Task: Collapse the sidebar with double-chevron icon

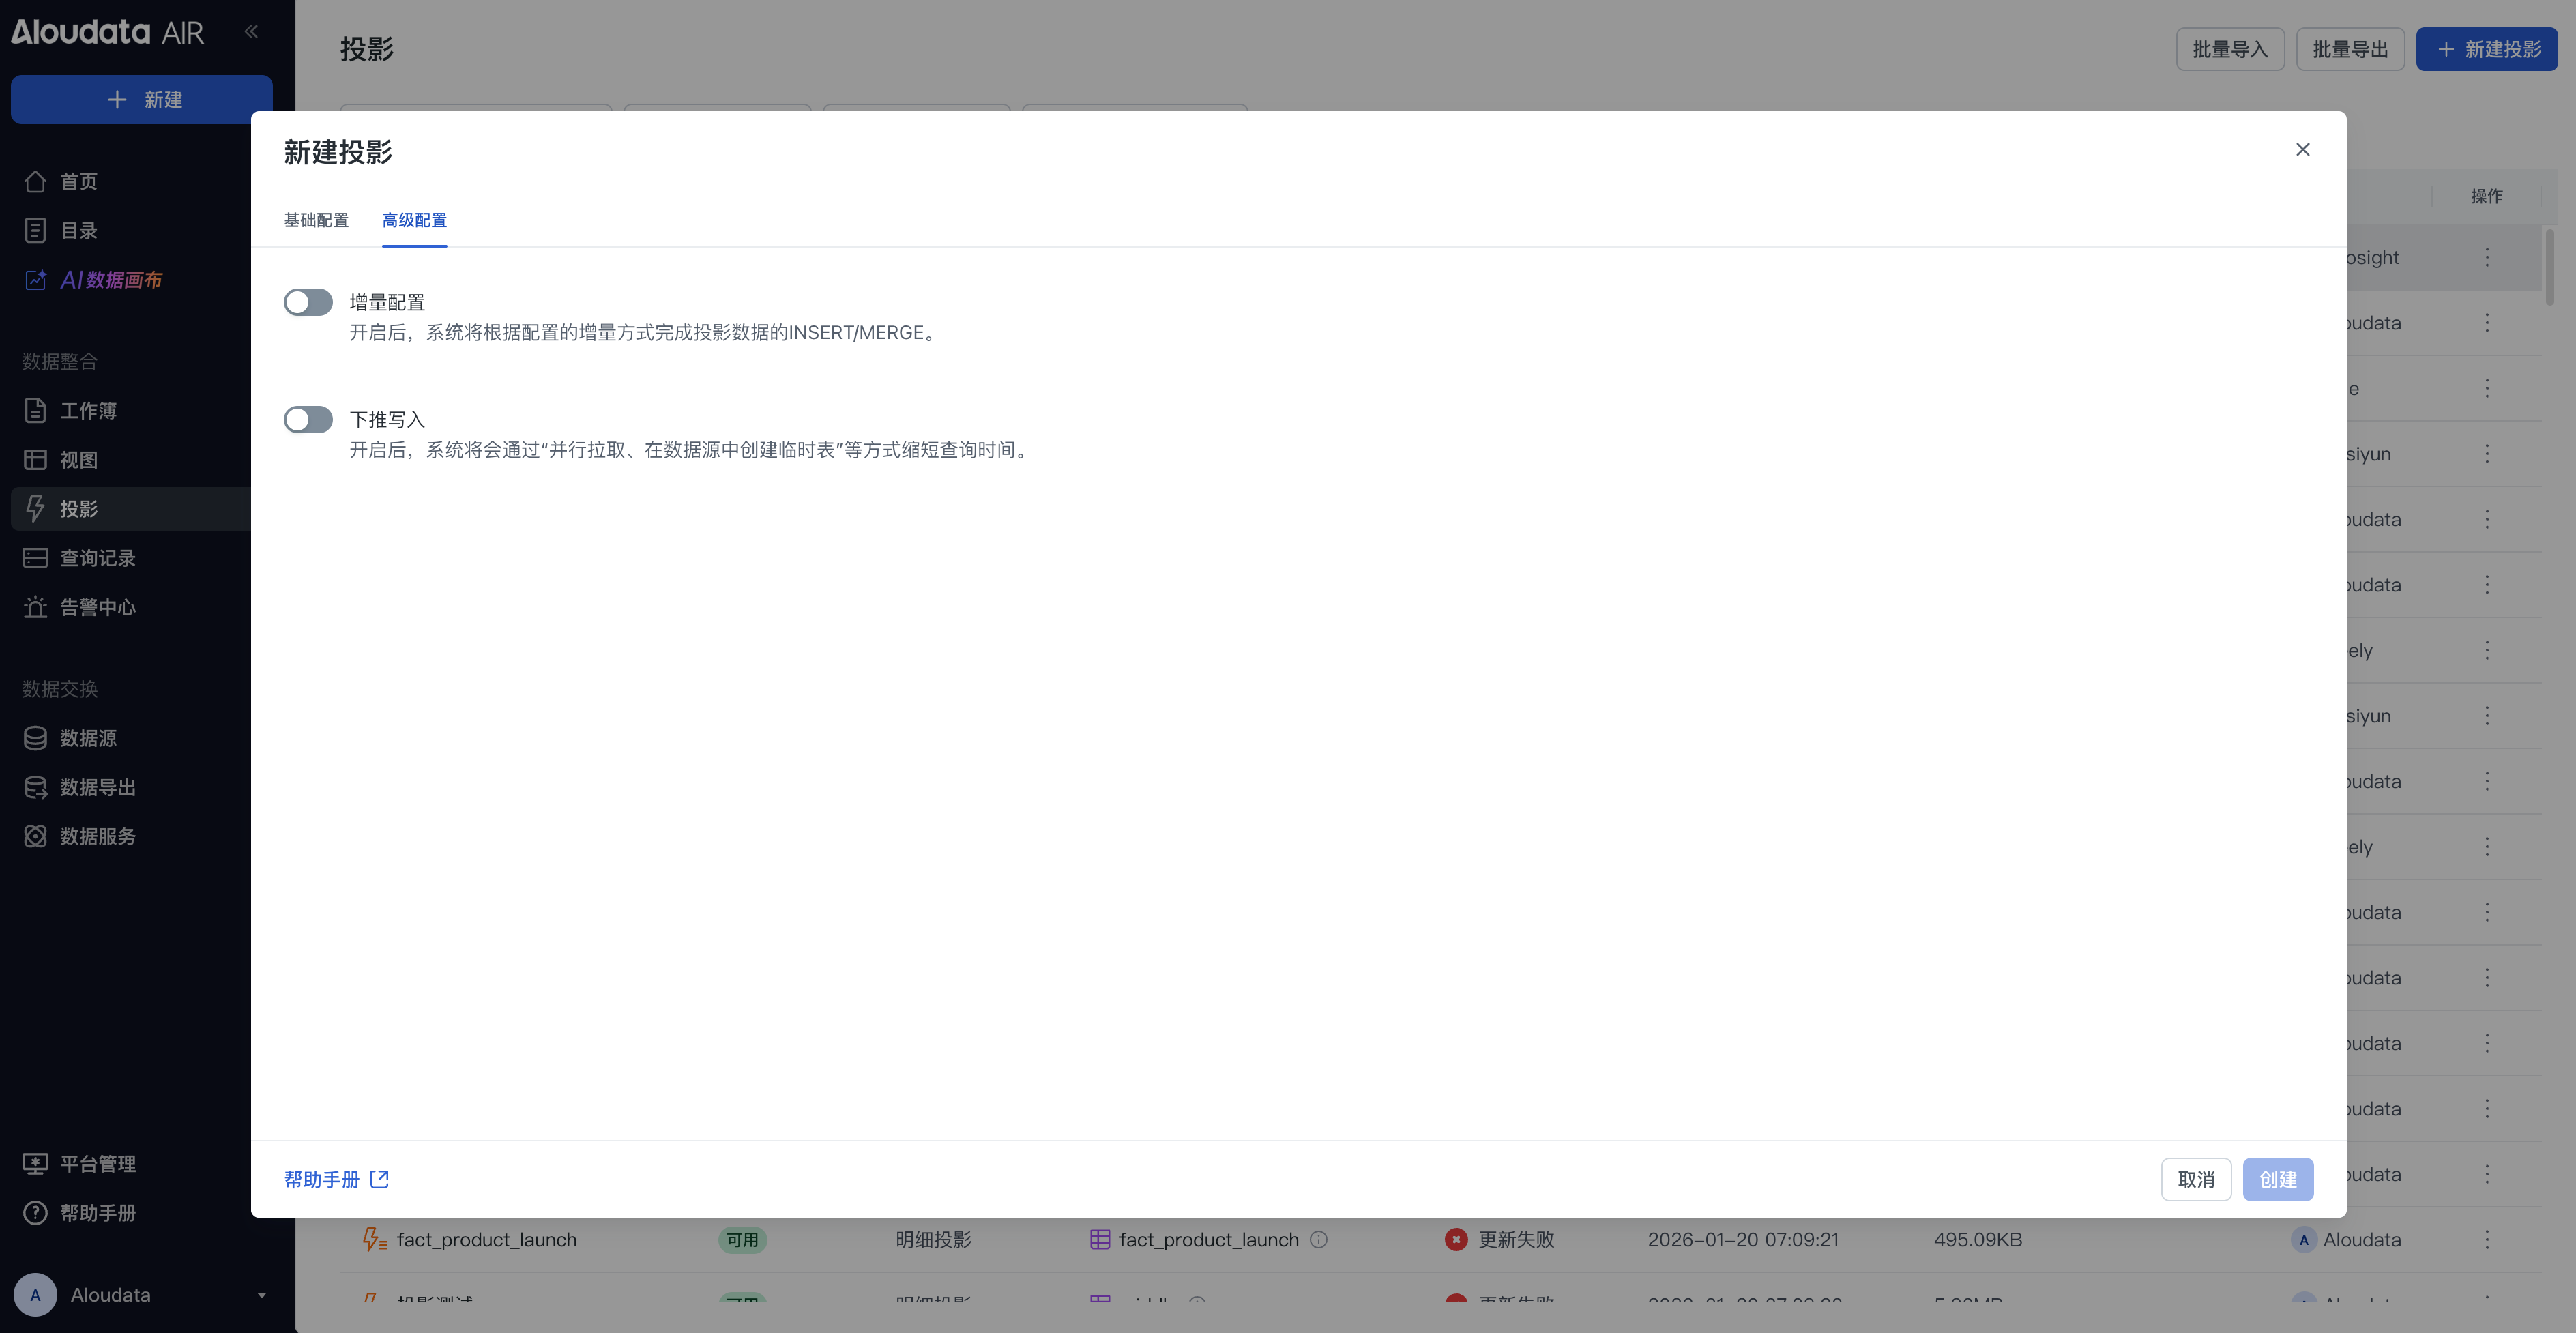Action: coord(251,32)
